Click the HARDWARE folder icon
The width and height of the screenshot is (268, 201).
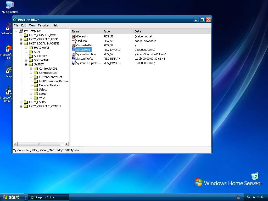point(31,48)
